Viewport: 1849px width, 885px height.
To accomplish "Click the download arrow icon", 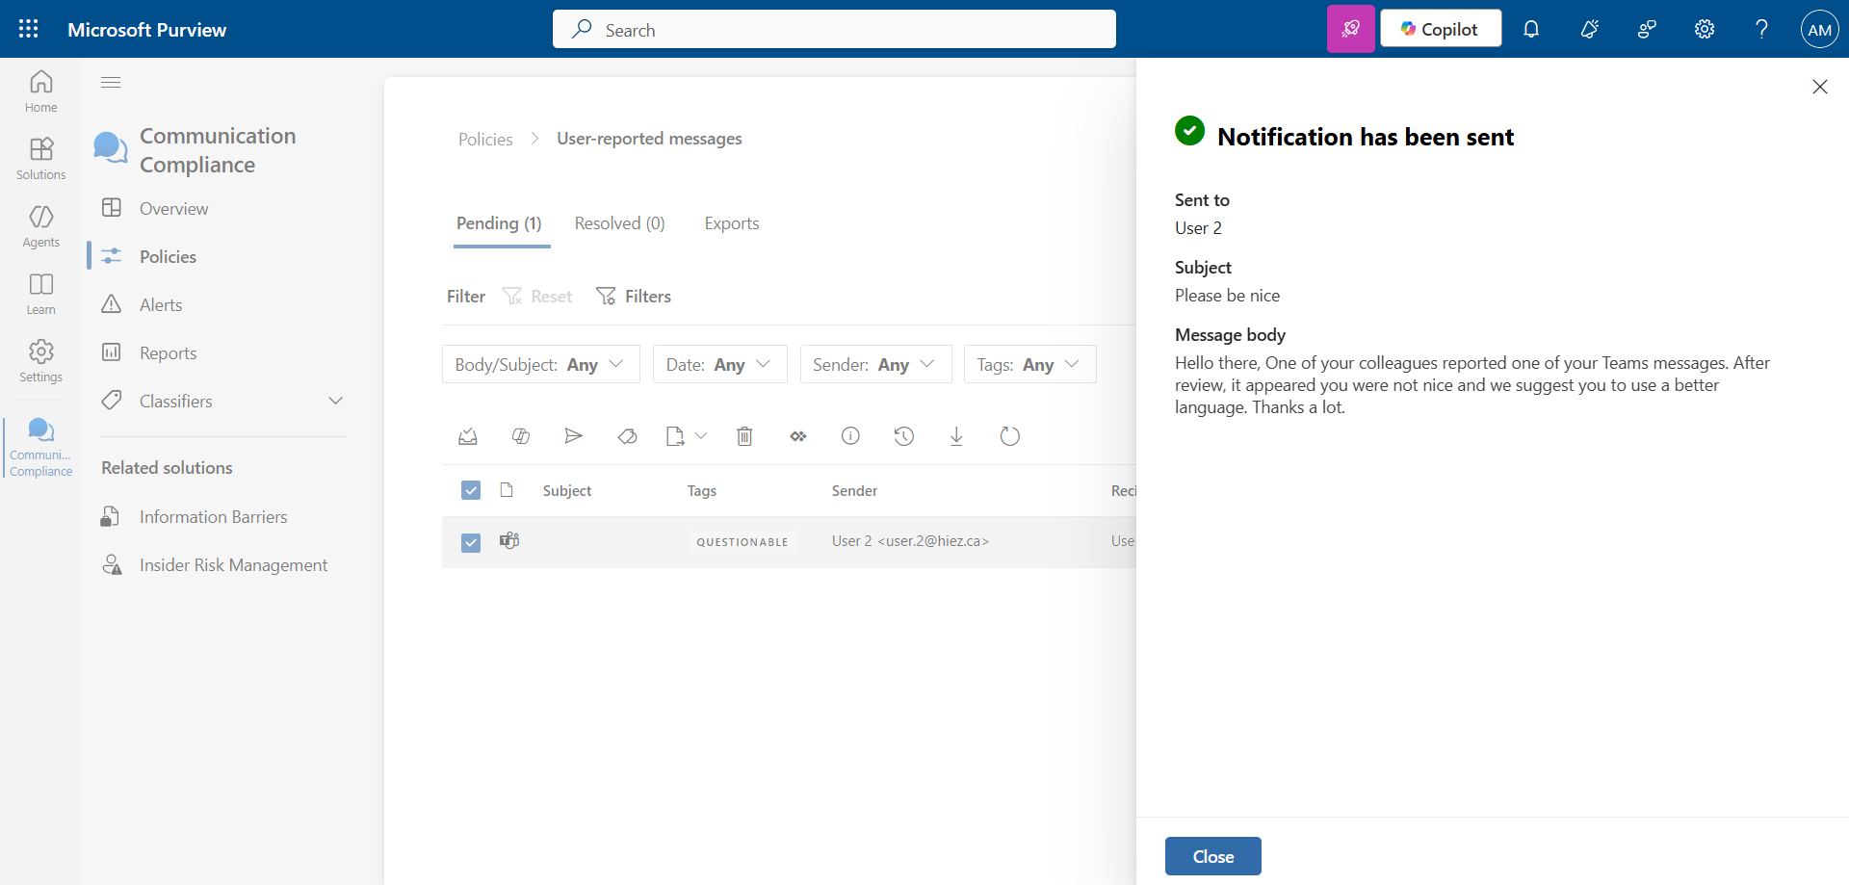I will pyautogui.click(x=956, y=437).
